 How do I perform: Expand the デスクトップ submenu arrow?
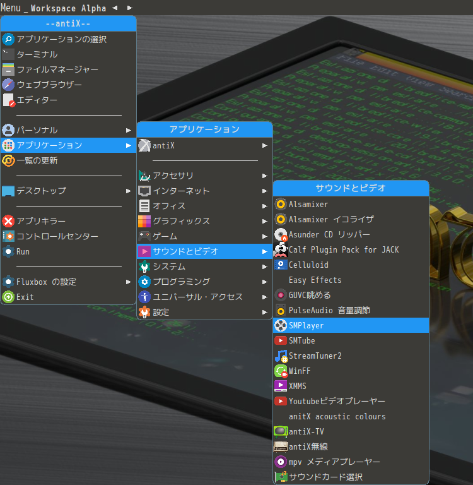point(129,191)
